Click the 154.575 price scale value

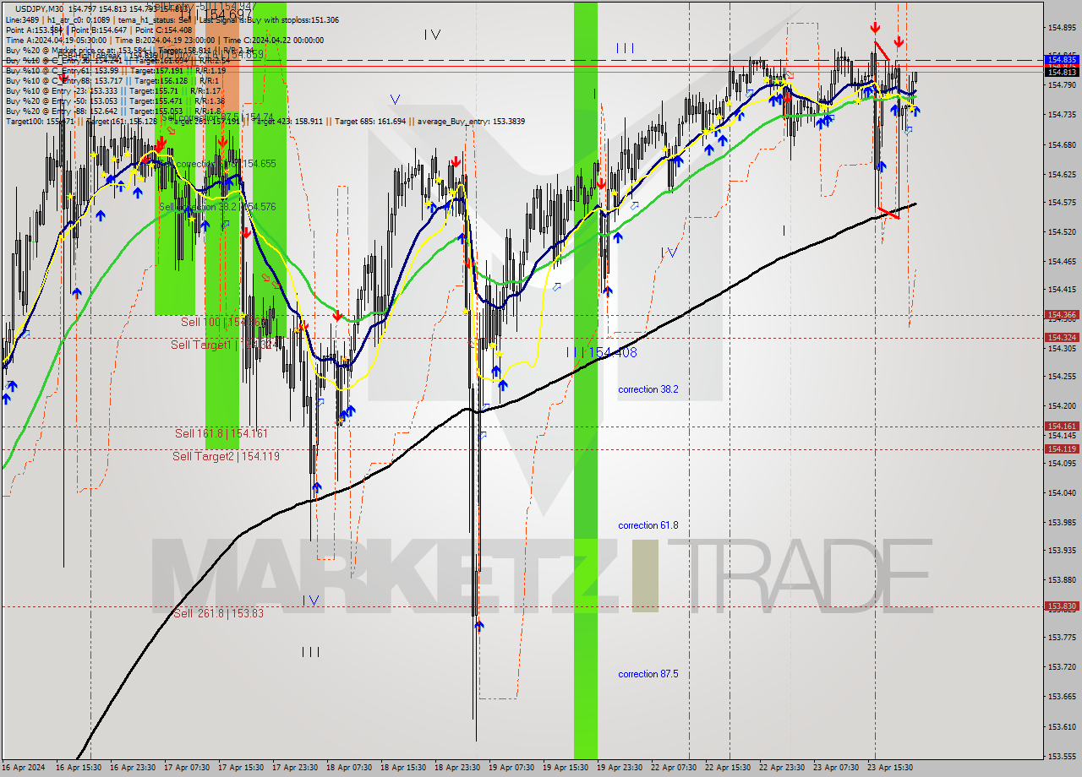pyautogui.click(x=1062, y=203)
